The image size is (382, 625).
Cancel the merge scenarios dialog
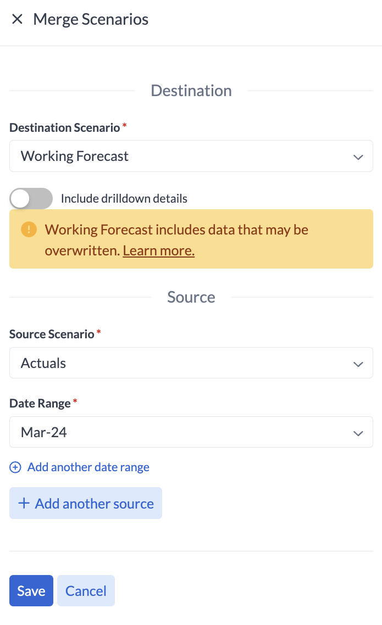(86, 591)
